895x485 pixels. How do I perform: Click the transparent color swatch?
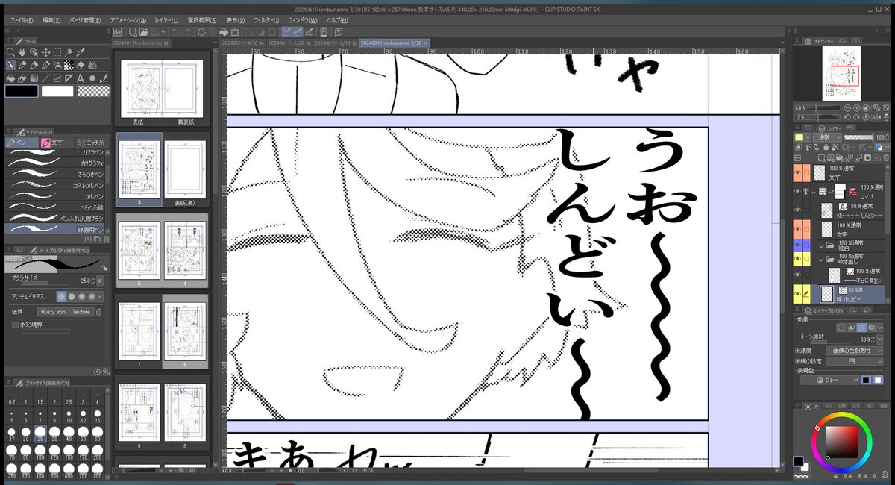pos(94,91)
